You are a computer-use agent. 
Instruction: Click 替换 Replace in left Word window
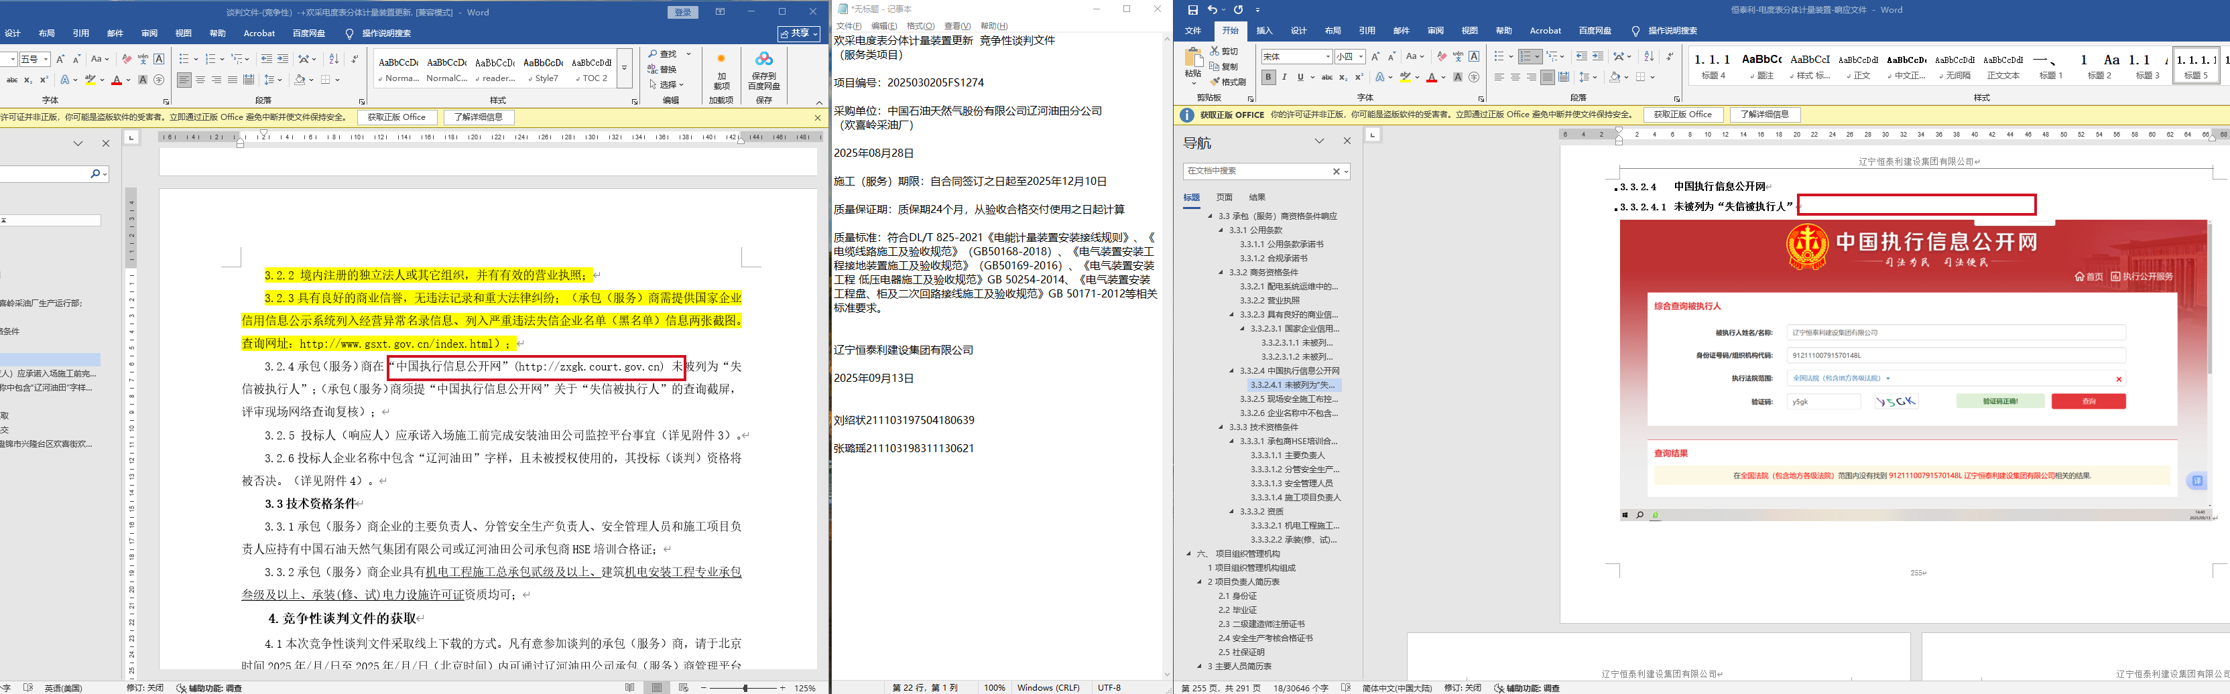pos(663,69)
